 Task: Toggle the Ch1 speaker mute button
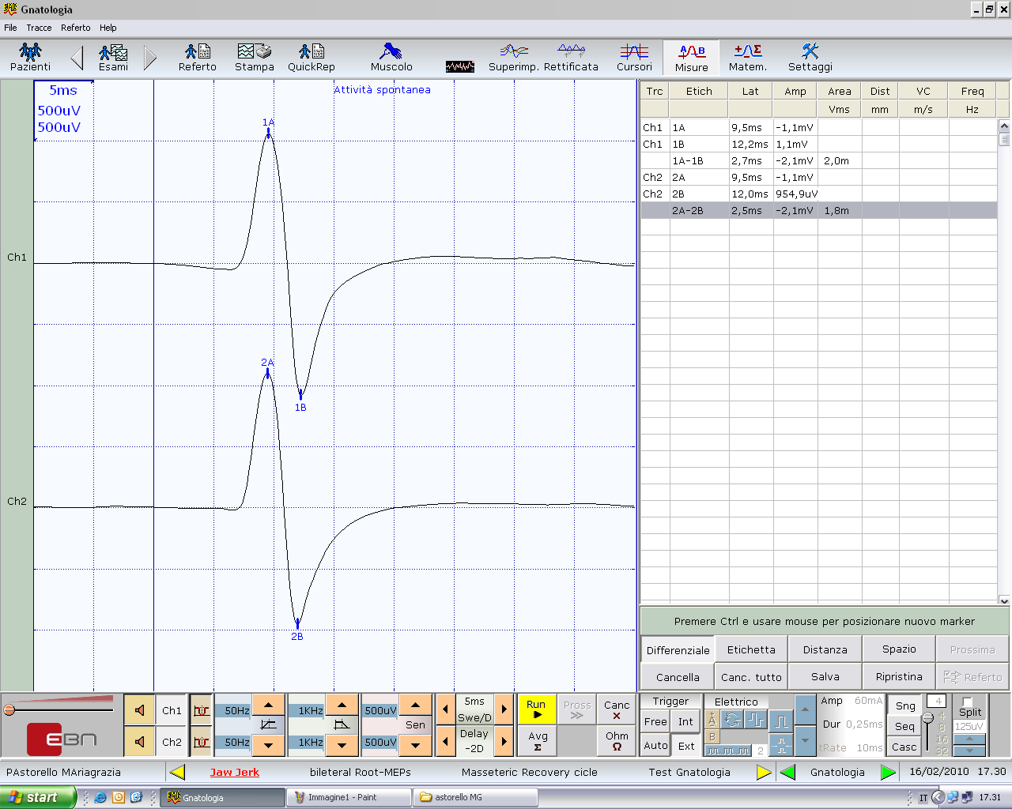pyautogui.click(x=140, y=710)
